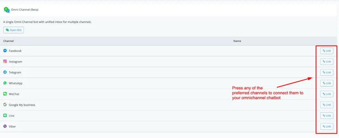339x138 pixels.
Task: Link the Instagram channel
Action: (x=327, y=62)
